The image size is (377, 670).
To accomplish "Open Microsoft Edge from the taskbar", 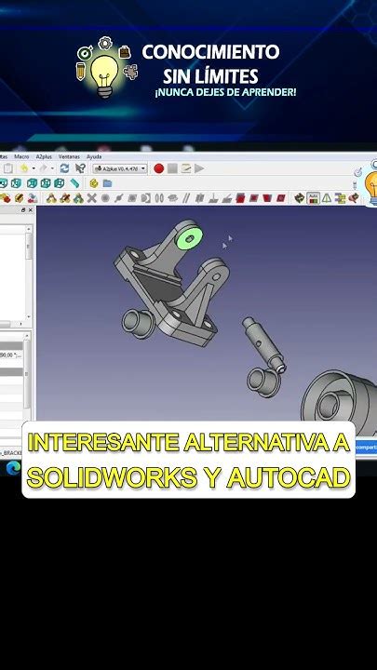I will pyautogui.click(x=13, y=469).
